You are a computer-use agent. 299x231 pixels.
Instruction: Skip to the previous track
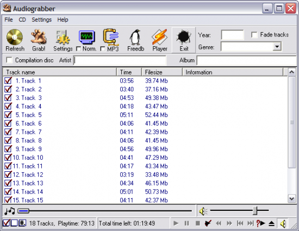(240, 223)
